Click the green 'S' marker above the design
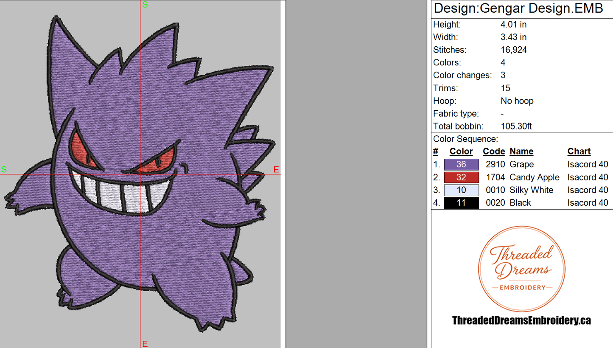Viewport: 613px width, 348px height. [x=145, y=5]
